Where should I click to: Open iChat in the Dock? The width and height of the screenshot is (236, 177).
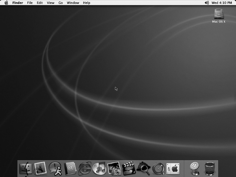(55, 168)
